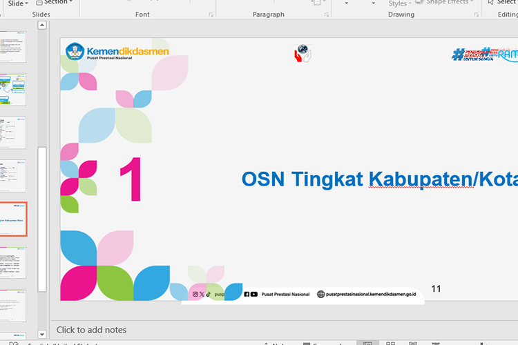
Task: Open the New Slide dropdown
Action: pos(17,3)
